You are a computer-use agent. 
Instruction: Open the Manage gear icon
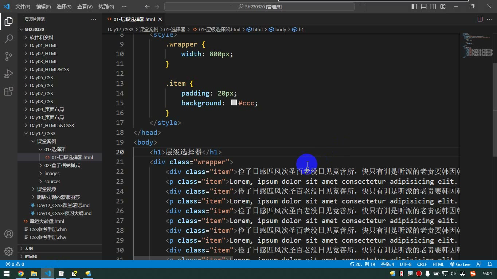(9, 251)
